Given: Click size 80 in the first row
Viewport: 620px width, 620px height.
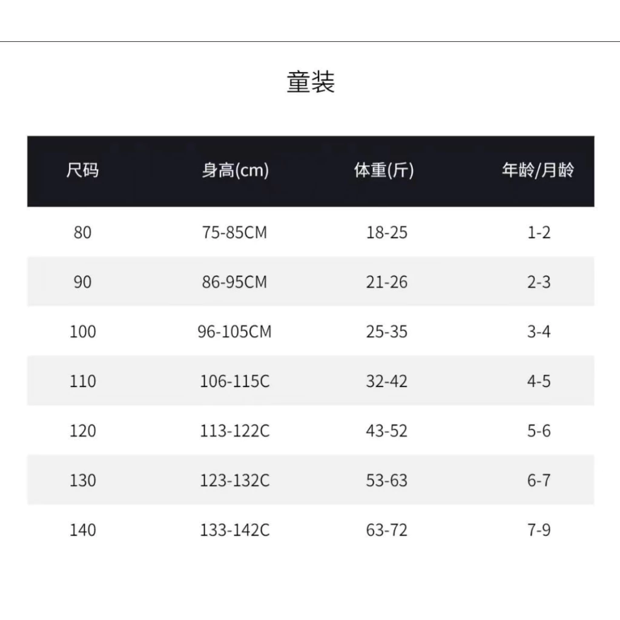Looking at the screenshot, I should click(x=82, y=232).
